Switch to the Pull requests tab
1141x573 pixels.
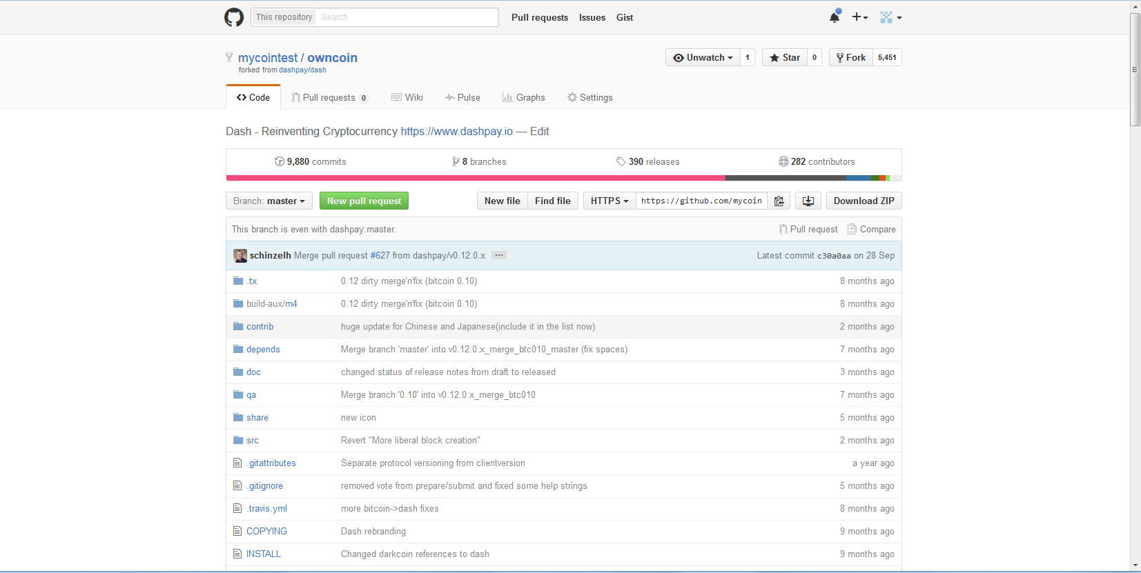[x=330, y=97]
